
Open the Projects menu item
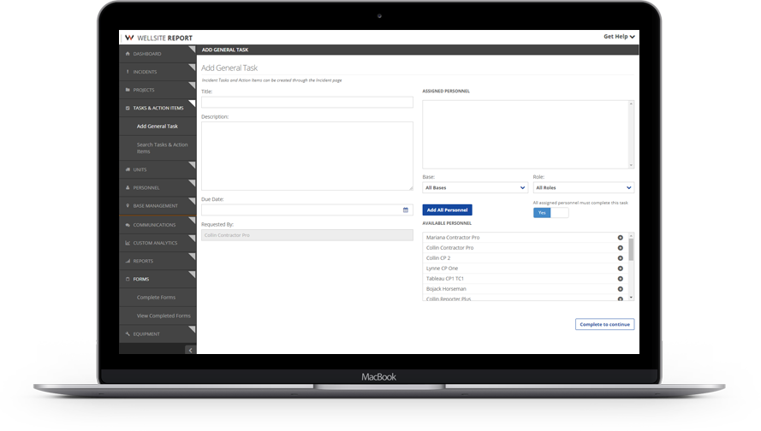(158, 90)
